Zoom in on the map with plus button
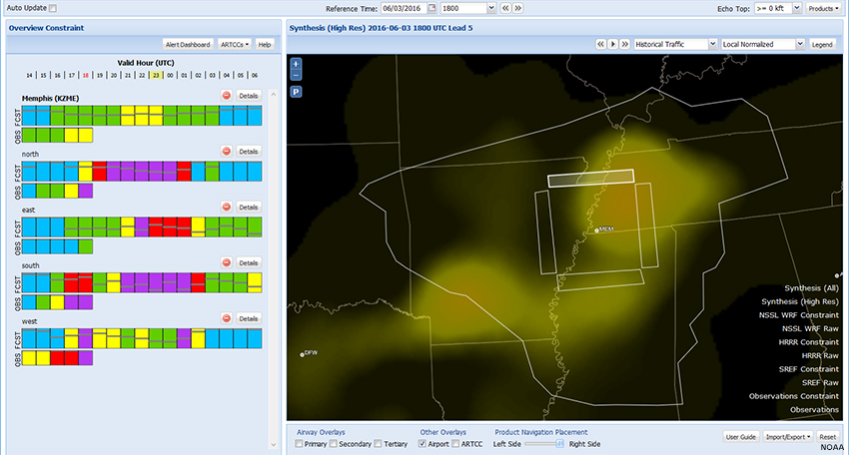This screenshot has height=455, width=849. [296, 64]
